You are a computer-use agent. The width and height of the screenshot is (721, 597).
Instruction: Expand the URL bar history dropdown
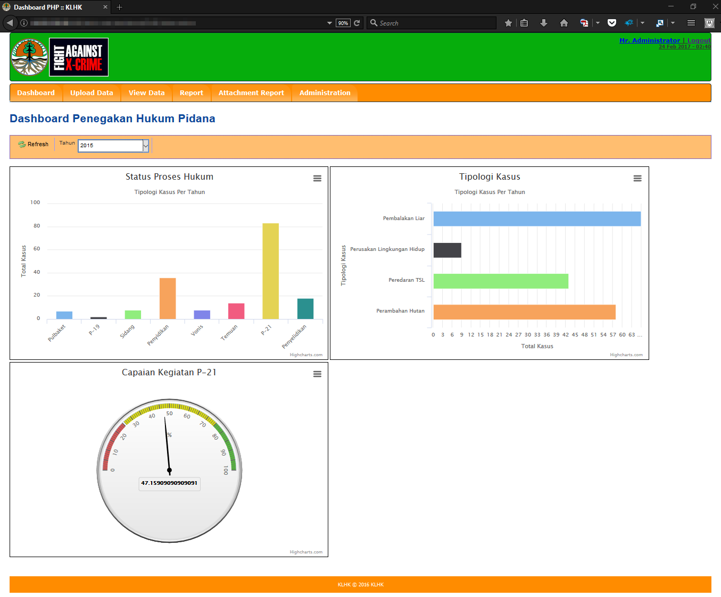click(329, 23)
